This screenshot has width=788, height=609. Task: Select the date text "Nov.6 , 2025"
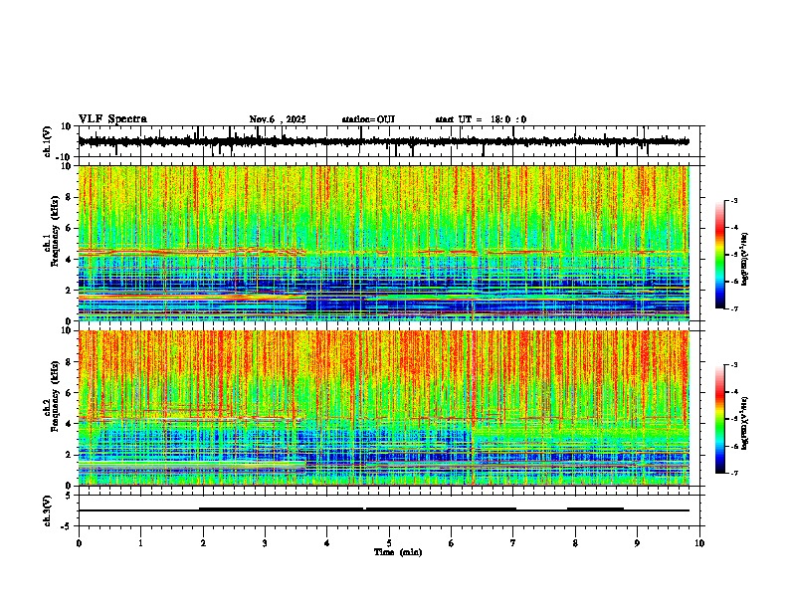point(278,119)
